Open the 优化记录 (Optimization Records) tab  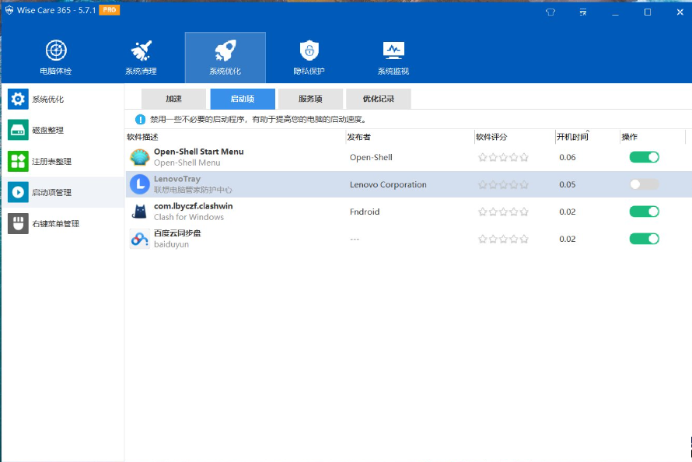point(379,98)
